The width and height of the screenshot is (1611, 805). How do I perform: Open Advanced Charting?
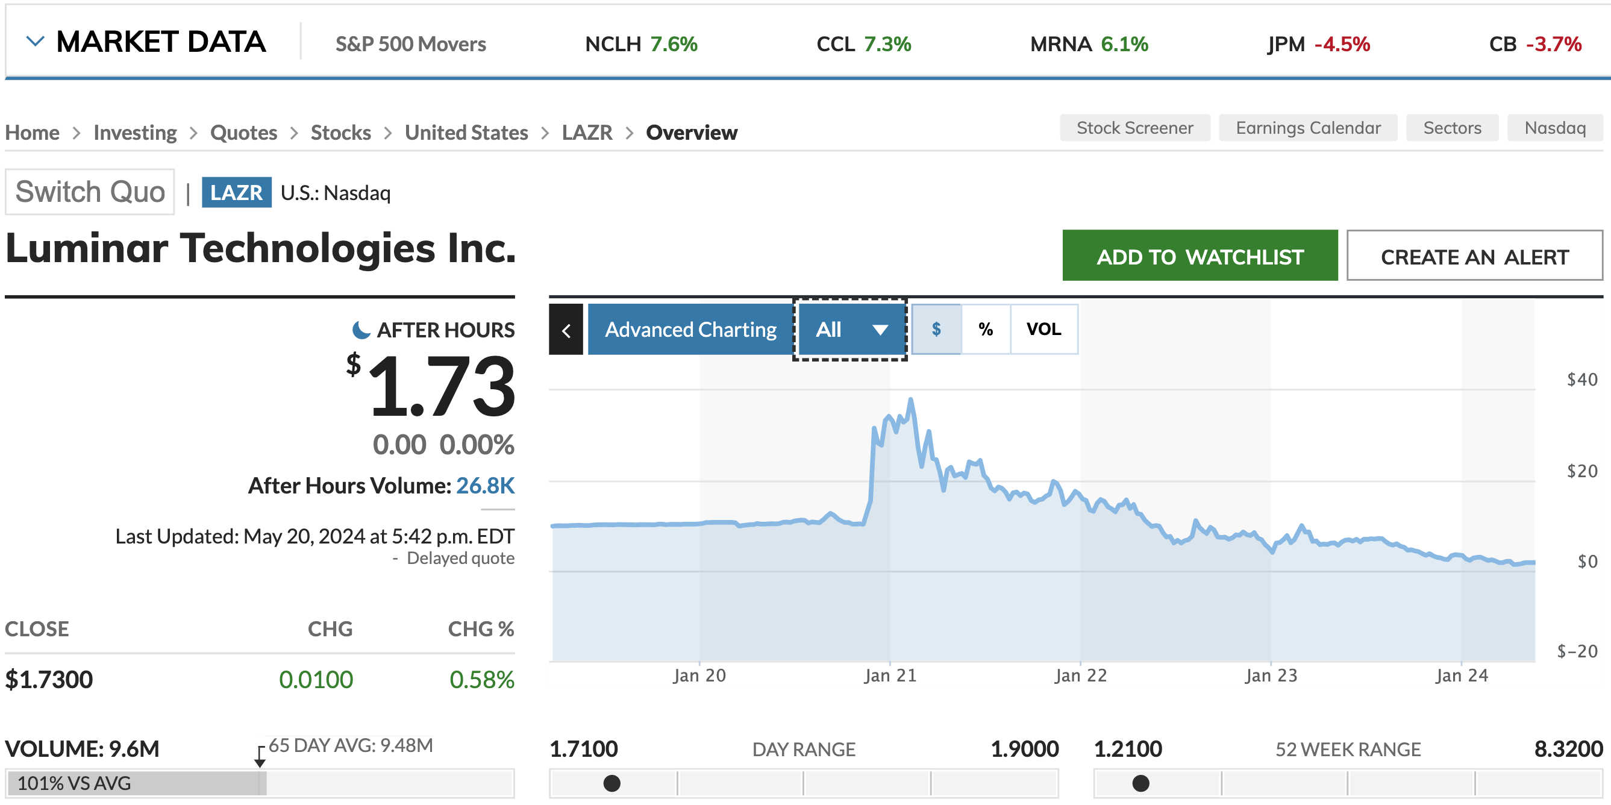point(690,330)
